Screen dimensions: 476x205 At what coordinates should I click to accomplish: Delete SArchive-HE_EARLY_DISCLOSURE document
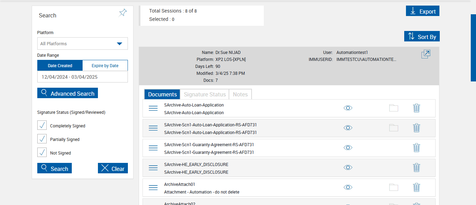(x=416, y=168)
